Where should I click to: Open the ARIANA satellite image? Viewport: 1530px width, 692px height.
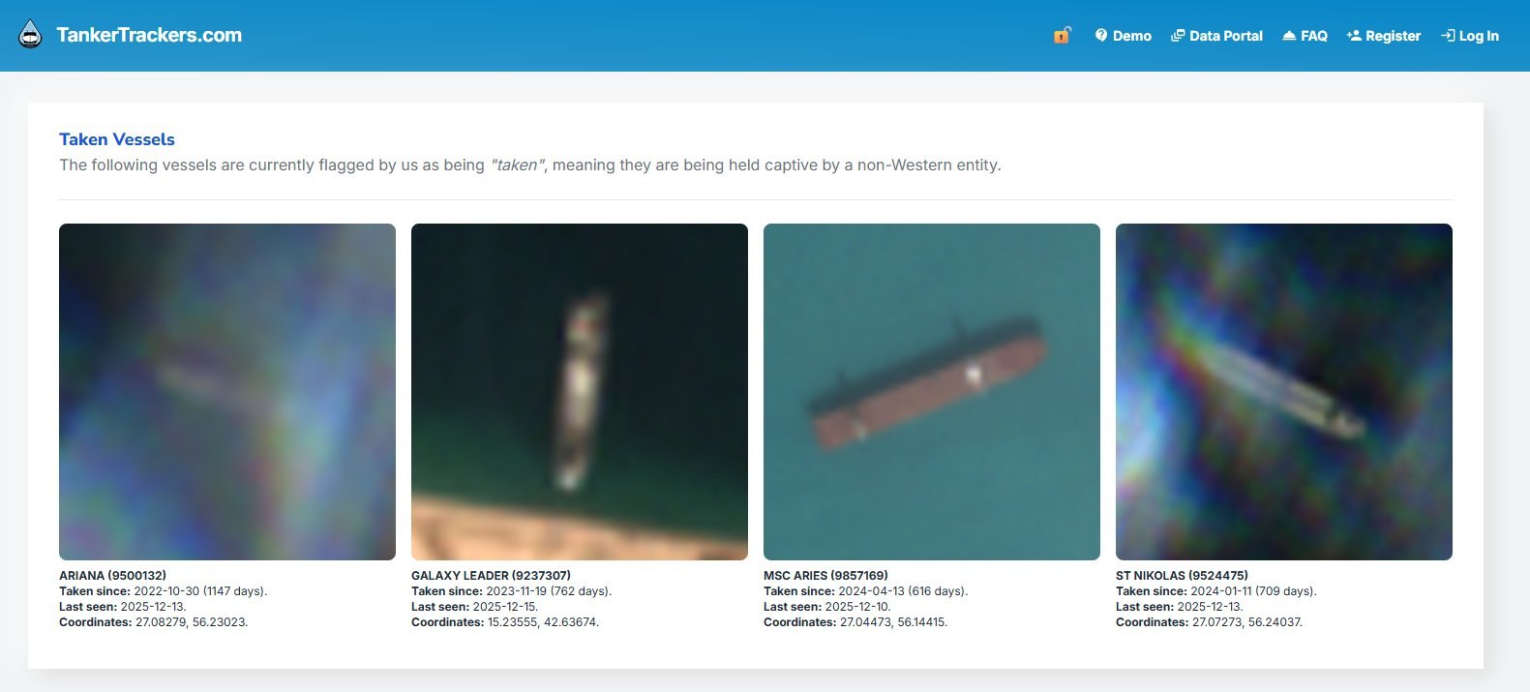click(x=227, y=392)
